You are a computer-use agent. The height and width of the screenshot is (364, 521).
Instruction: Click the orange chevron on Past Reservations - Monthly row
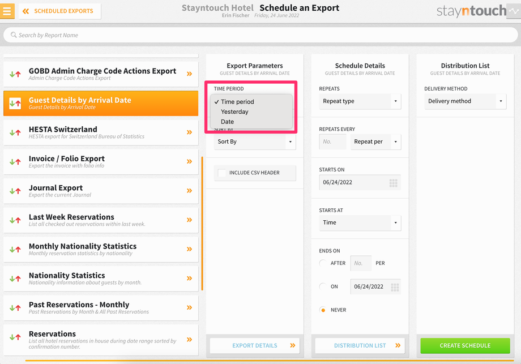click(189, 307)
